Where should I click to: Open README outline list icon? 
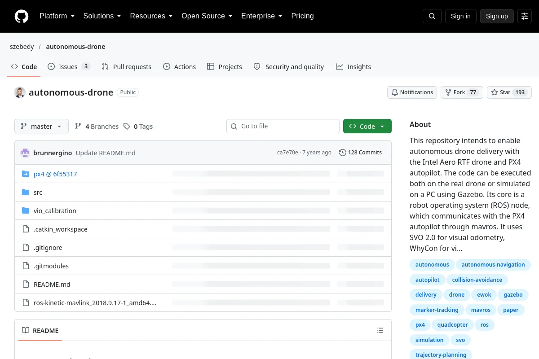[380, 330]
